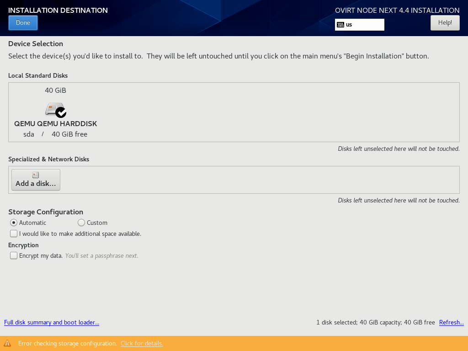Image resolution: width=468 pixels, height=351 pixels.
Task: Open Click for details error link
Action: pos(142,344)
